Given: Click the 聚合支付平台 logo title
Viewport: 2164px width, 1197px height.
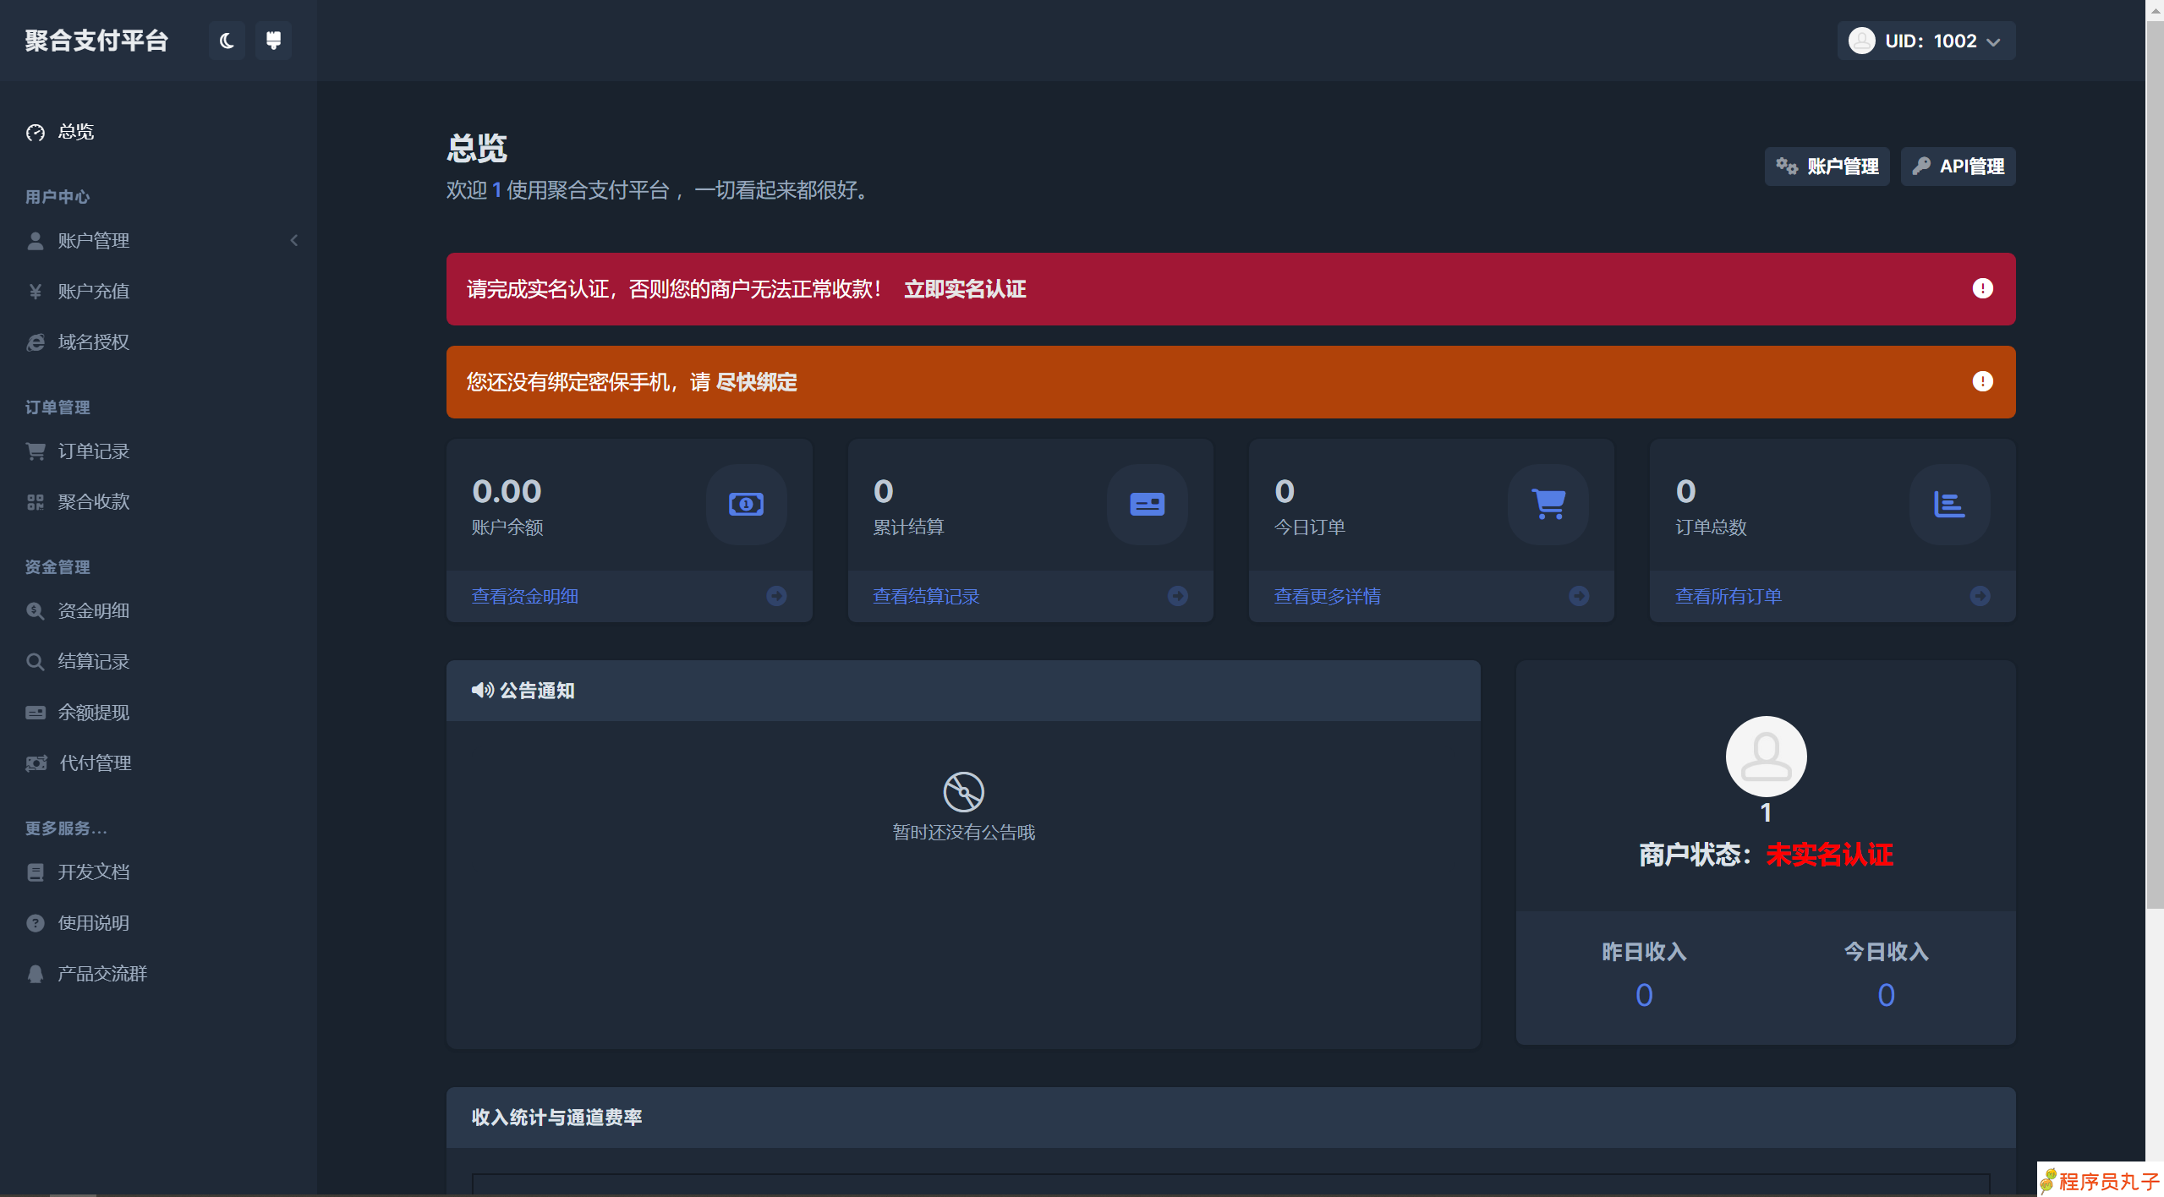Looking at the screenshot, I should [96, 41].
